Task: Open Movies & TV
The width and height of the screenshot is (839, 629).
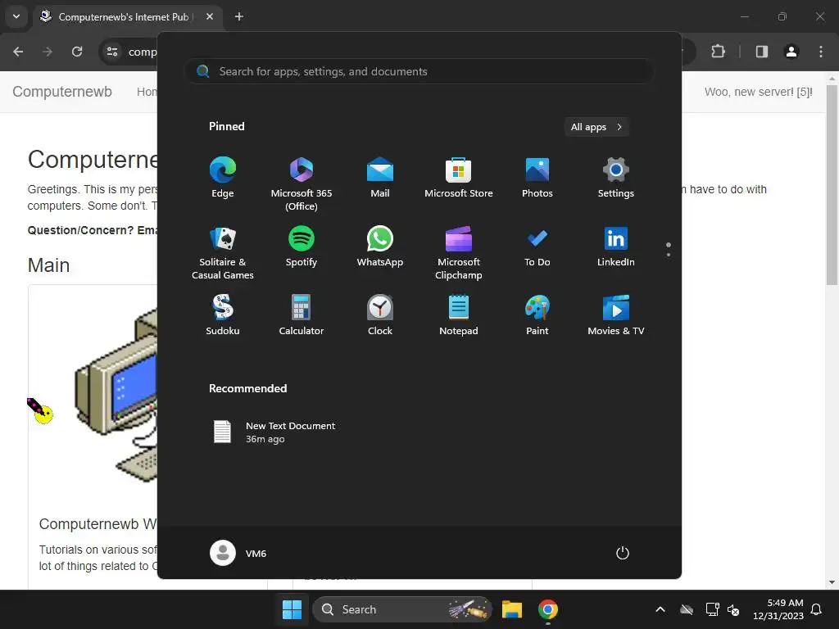Action: tap(616, 314)
